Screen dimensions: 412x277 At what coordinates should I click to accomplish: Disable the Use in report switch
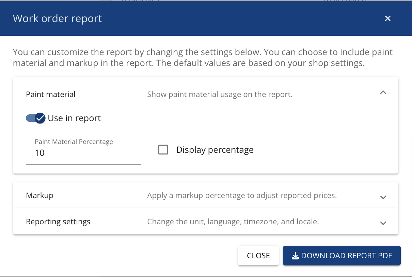35,118
